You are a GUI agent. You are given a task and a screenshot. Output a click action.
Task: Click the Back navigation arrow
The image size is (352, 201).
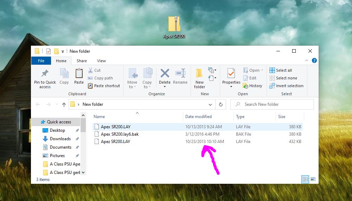pos(38,104)
